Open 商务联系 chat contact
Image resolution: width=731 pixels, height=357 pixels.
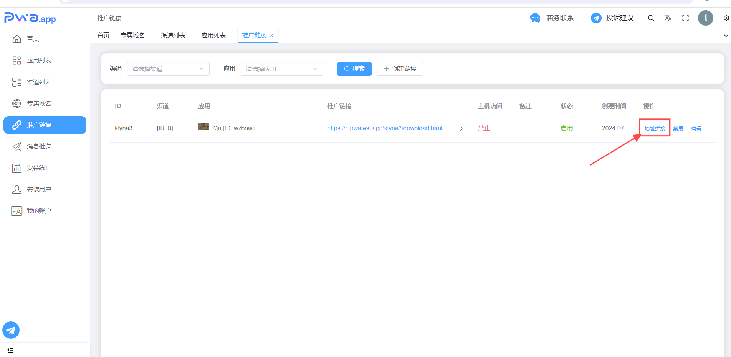pyautogui.click(x=552, y=18)
